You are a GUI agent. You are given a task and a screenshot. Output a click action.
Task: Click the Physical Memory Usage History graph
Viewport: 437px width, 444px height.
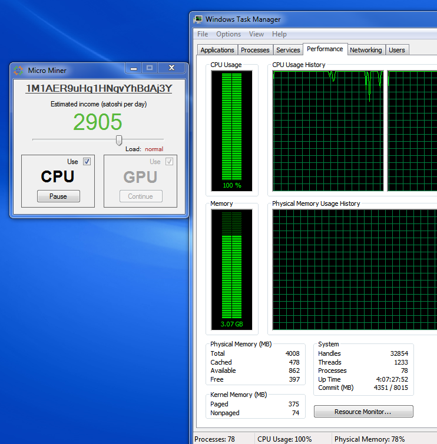pos(355,269)
